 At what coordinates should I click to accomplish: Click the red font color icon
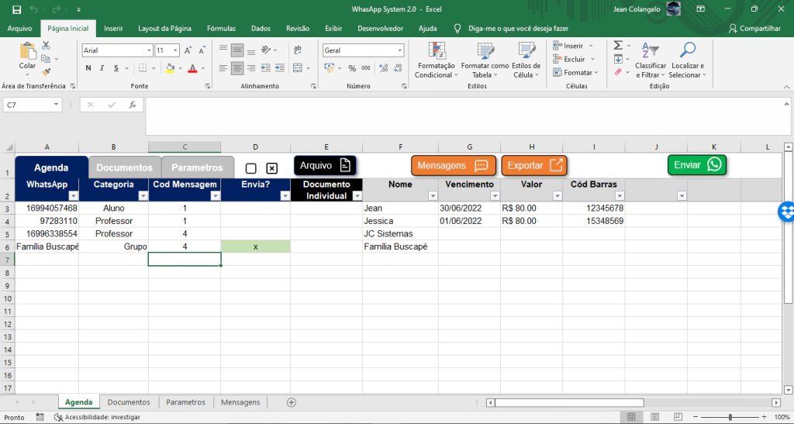(192, 67)
